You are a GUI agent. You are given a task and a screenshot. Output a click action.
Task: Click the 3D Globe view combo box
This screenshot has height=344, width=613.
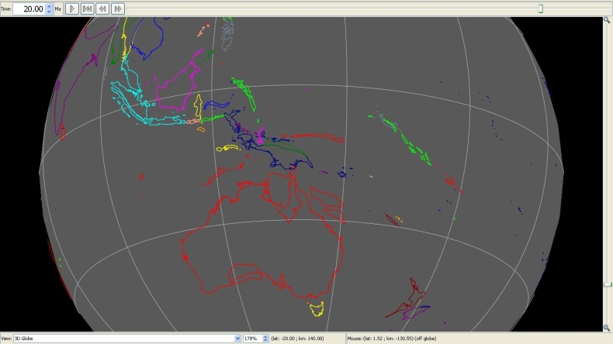tap(127, 339)
